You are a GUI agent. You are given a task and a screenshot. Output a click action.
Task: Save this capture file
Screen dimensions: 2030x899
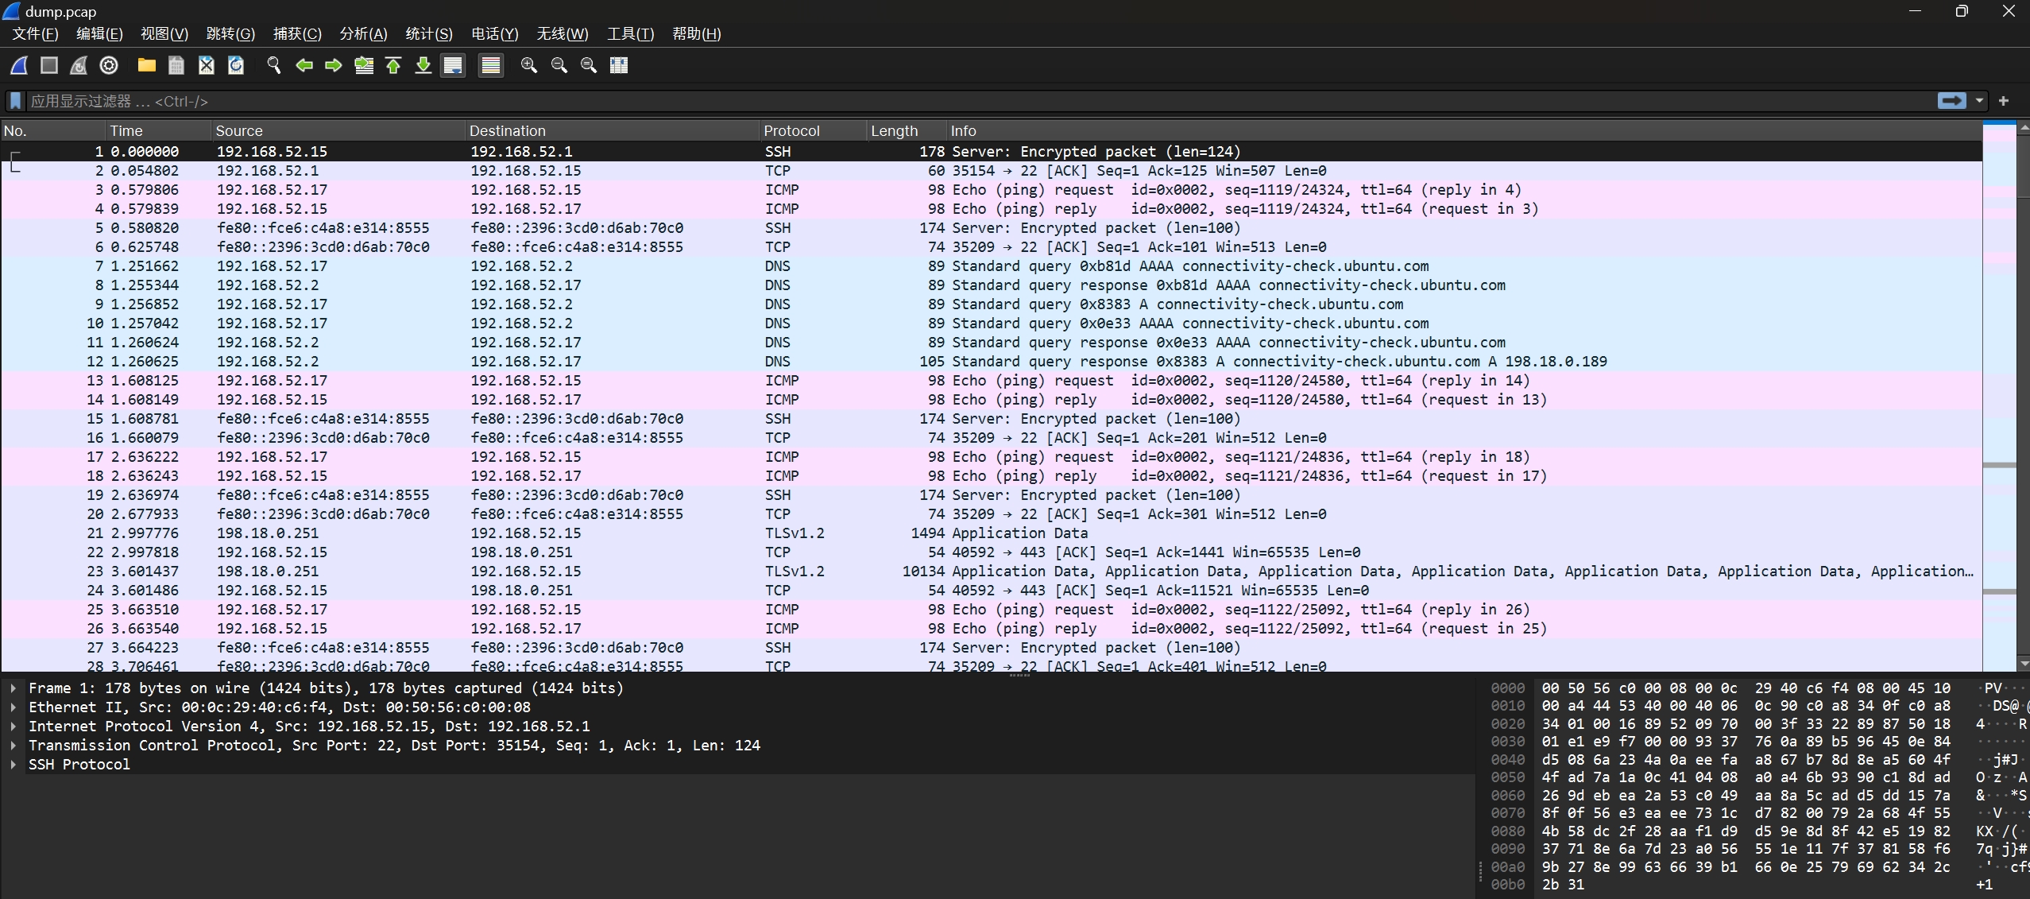(x=176, y=65)
